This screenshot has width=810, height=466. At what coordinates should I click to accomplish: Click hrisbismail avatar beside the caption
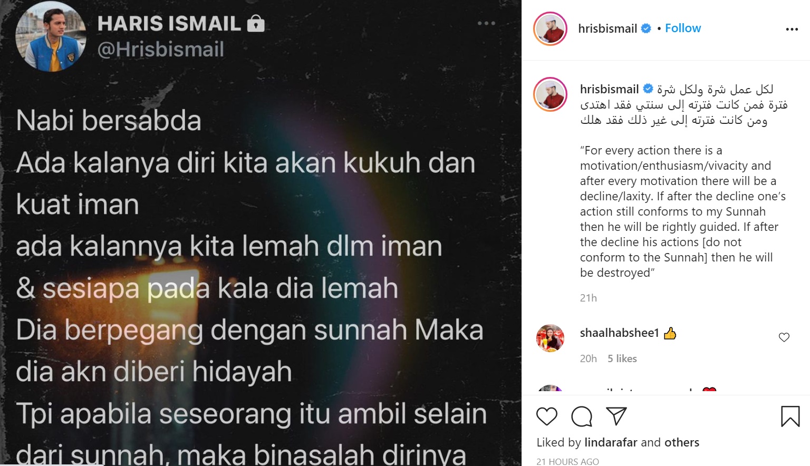point(550,94)
